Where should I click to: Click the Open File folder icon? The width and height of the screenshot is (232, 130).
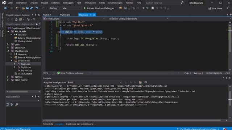point(23,8)
